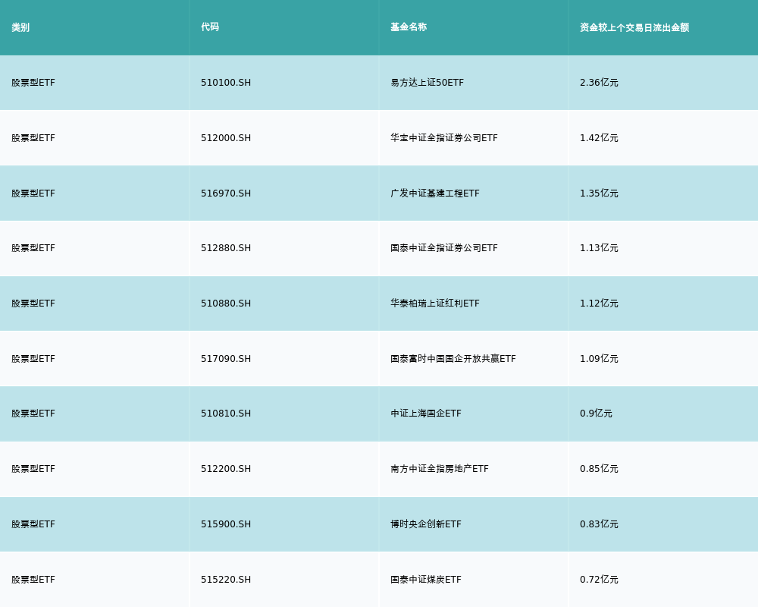Select outflow value 1.35亿元
Viewport: 758px width, 607px height.
coord(599,193)
